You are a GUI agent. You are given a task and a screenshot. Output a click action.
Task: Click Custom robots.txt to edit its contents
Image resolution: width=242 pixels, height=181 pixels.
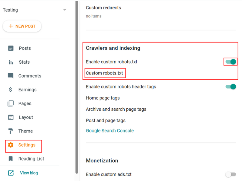tap(105, 73)
